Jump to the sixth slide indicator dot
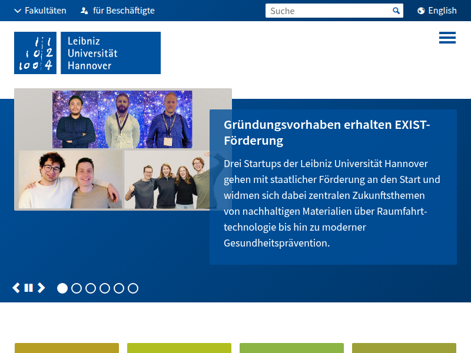This screenshot has width=471, height=353. point(133,288)
